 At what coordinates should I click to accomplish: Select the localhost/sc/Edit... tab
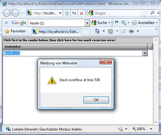(x=56, y=32)
